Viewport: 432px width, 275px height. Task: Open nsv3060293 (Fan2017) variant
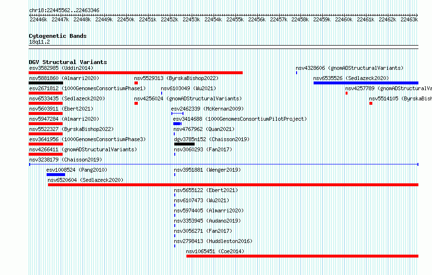203,149
